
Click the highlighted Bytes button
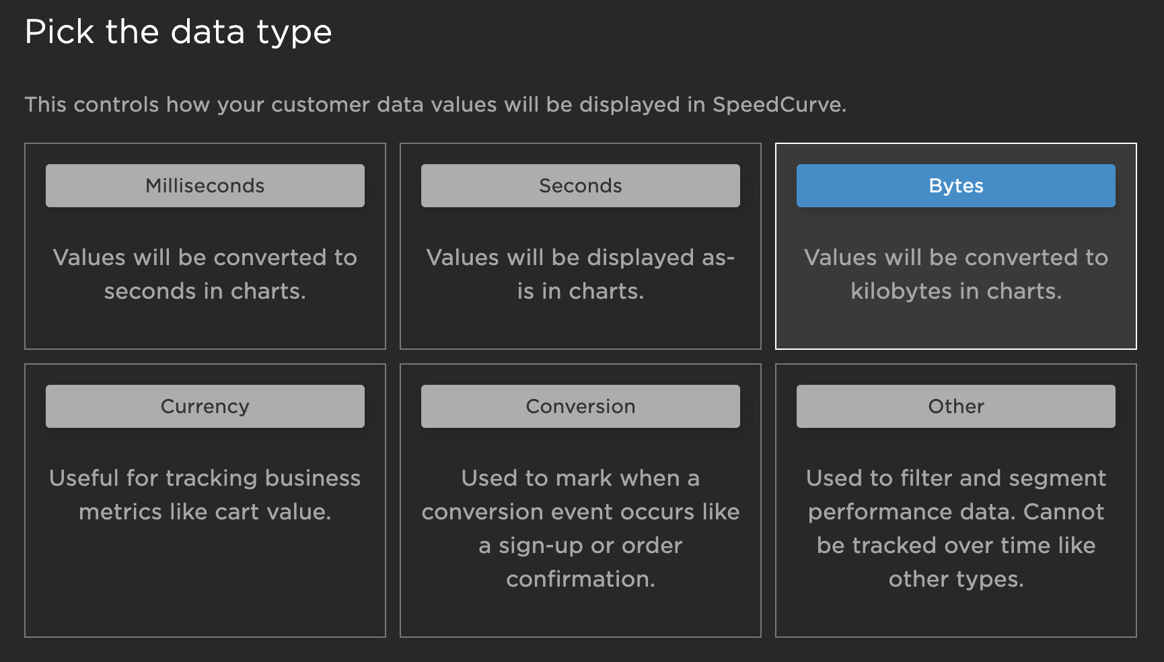pyautogui.click(x=955, y=186)
